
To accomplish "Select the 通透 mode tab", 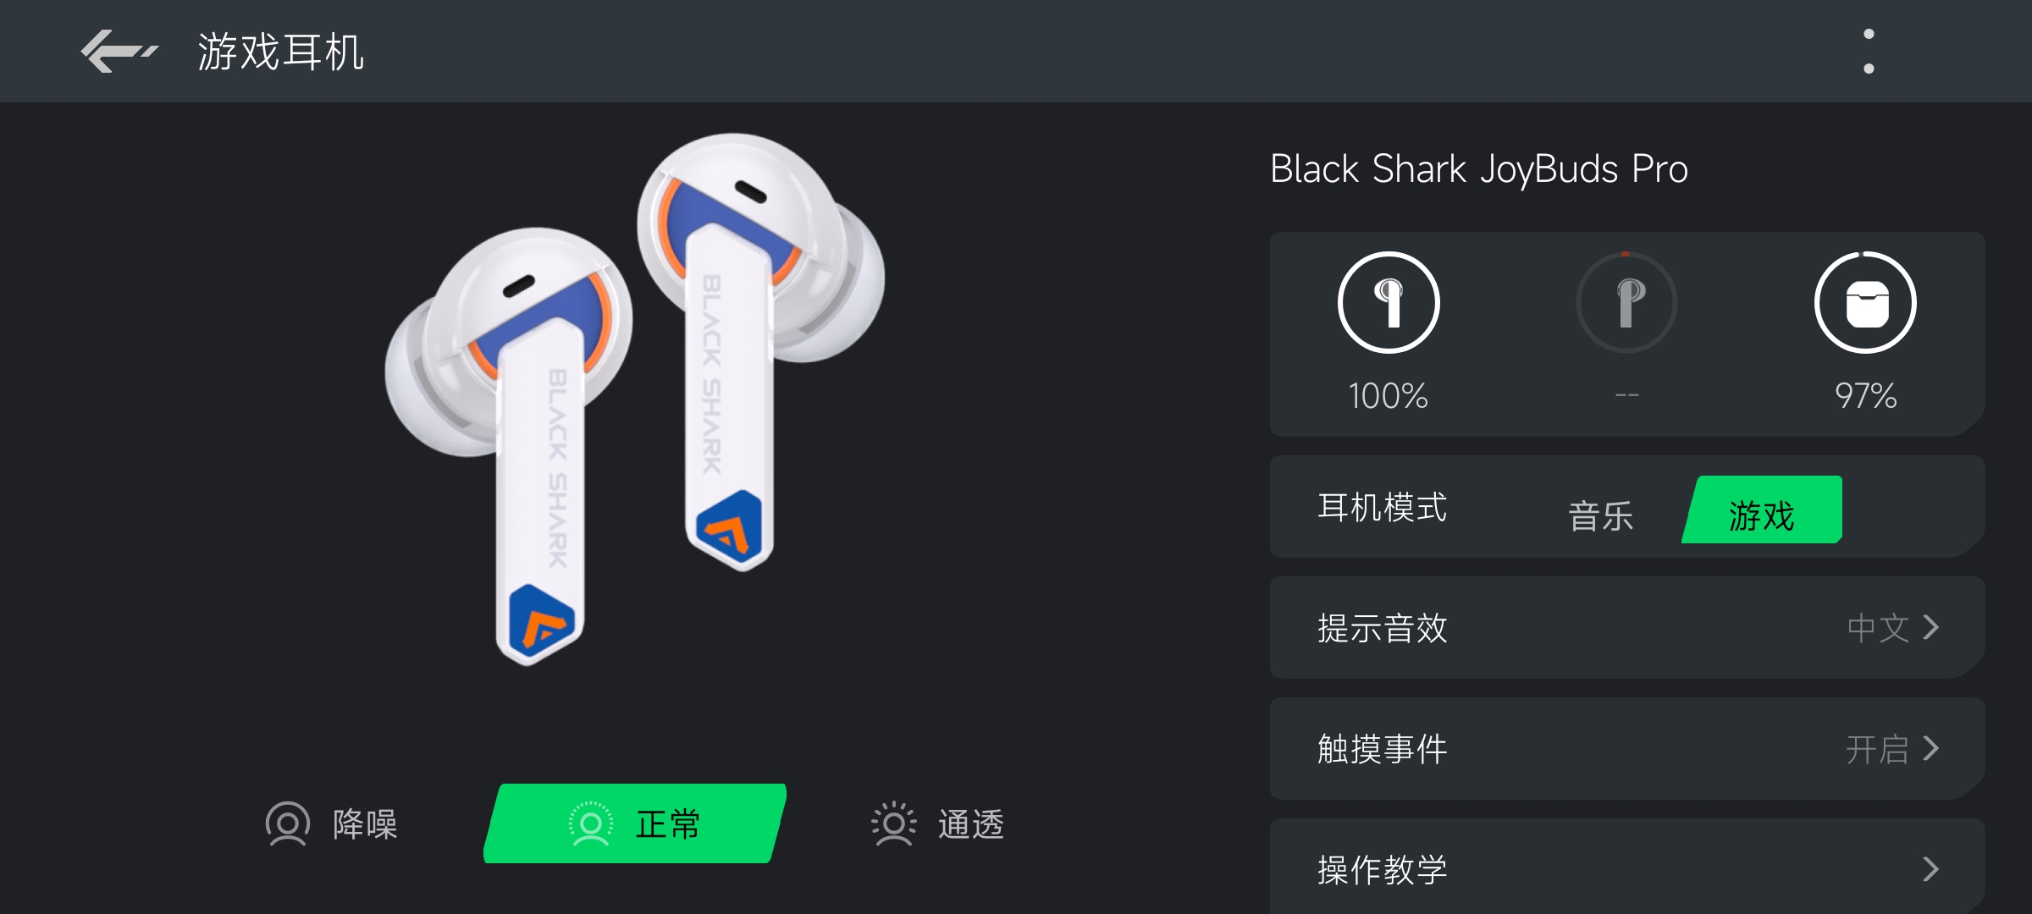I will click(x=938, y=823).
